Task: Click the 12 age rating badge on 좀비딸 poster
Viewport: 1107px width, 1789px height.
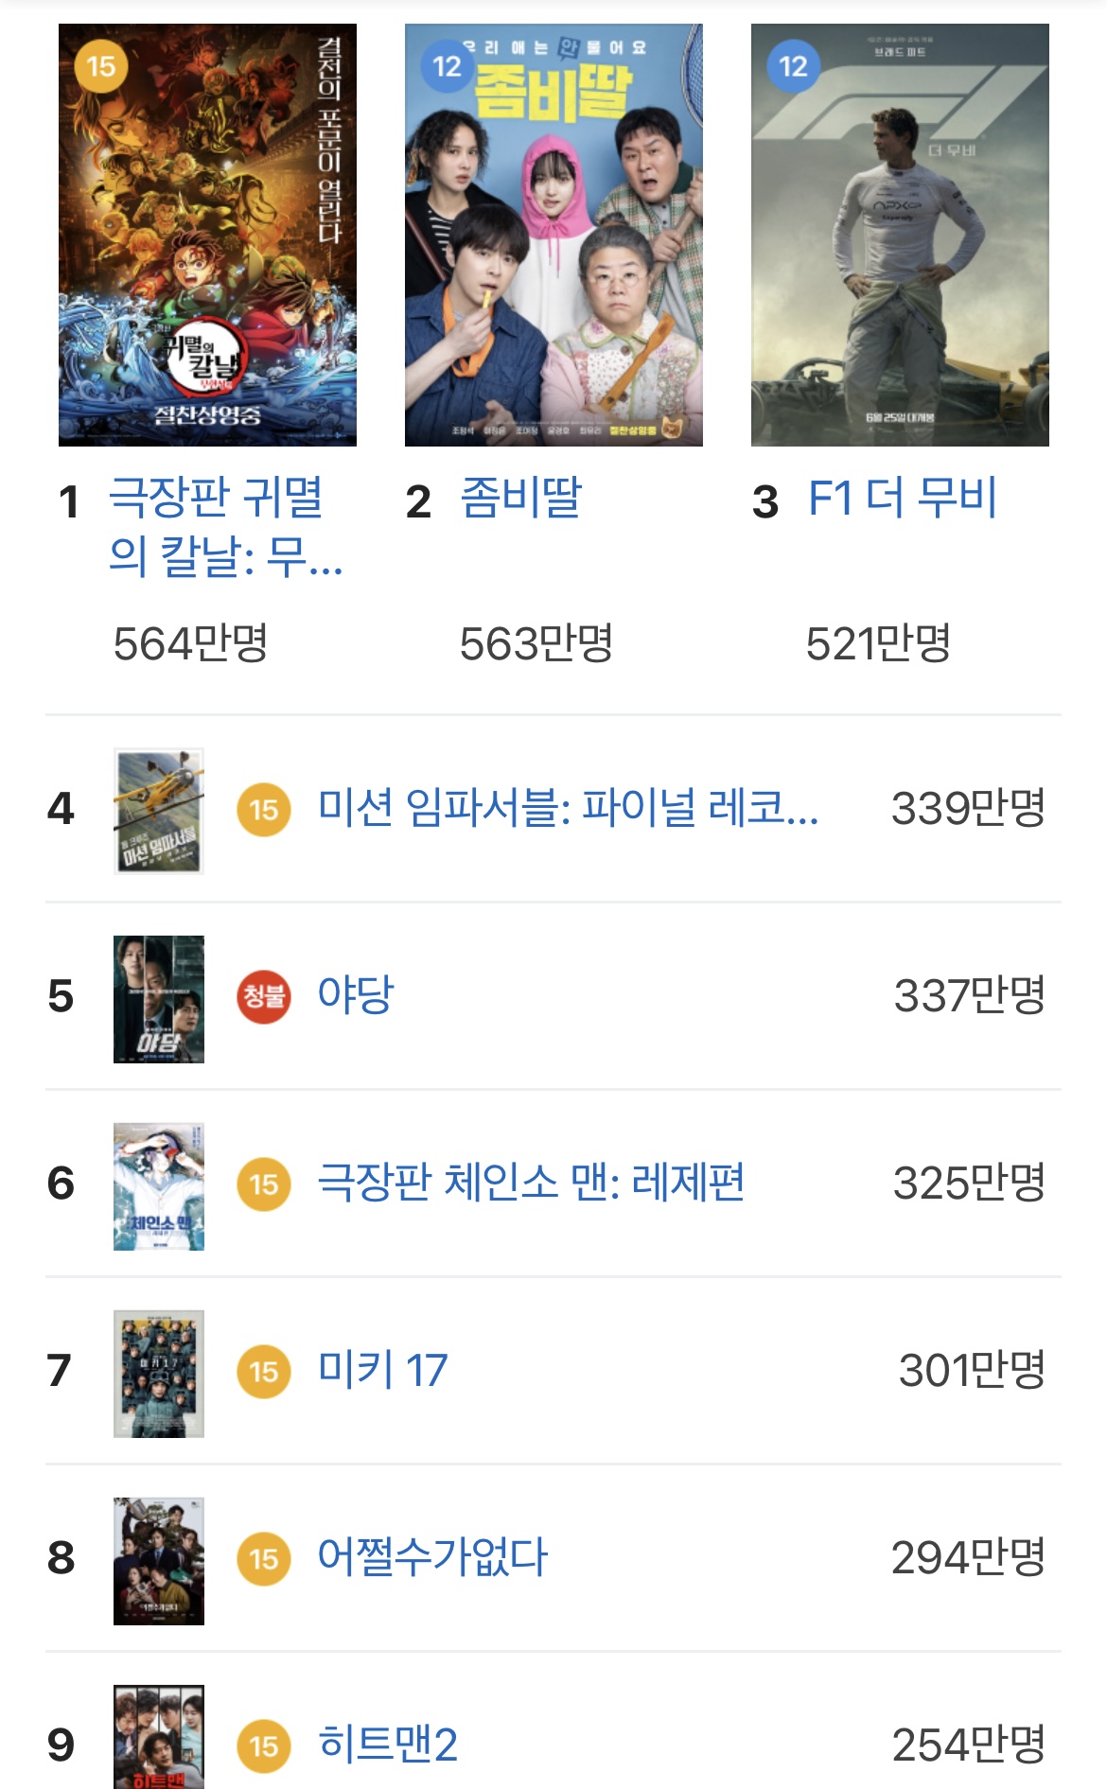Action: coord(447,66)
